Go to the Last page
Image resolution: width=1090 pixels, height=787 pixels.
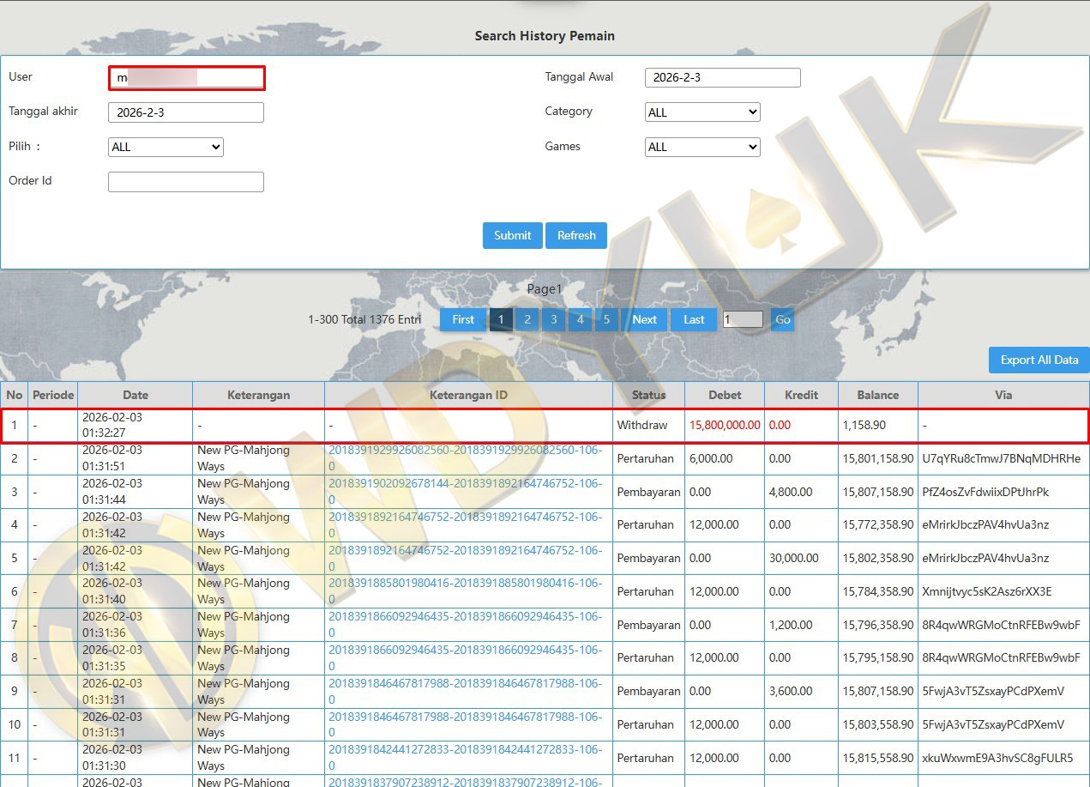pyautogui.click(x=694, y=320)
